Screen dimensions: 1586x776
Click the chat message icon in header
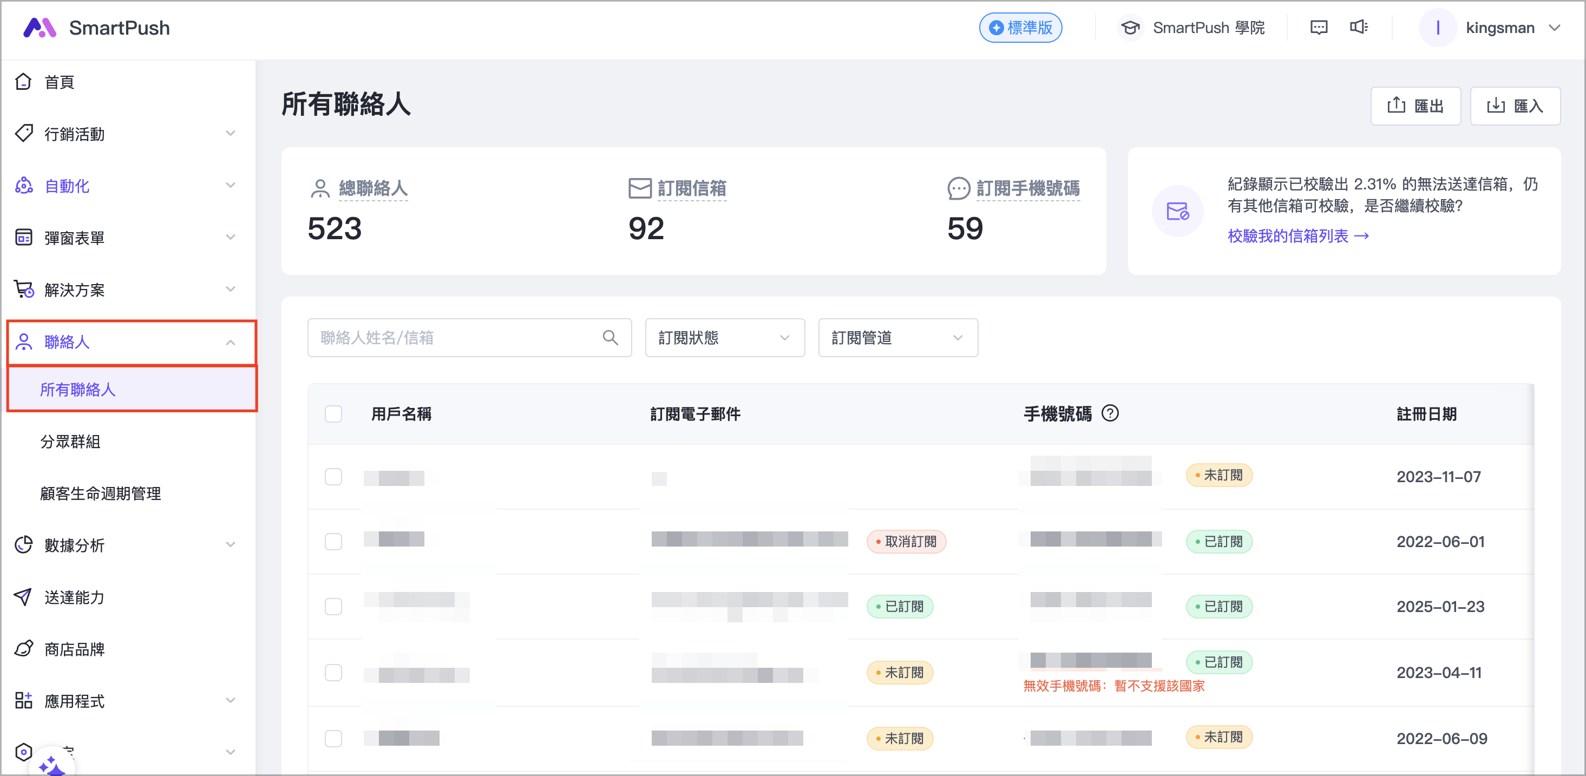[1318, 28]
